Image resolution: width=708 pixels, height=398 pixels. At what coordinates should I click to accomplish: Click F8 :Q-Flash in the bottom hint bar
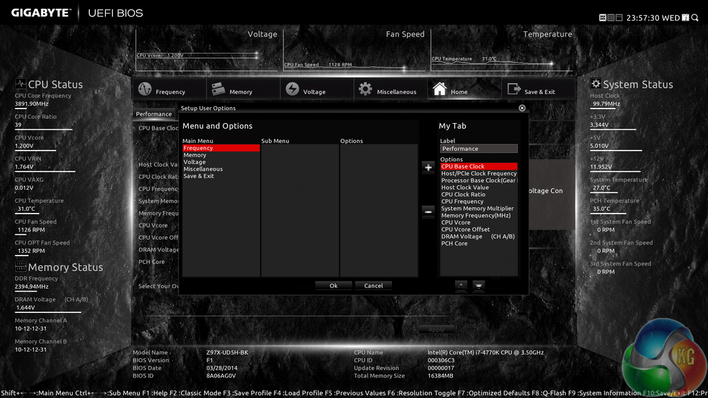(548, 393)
